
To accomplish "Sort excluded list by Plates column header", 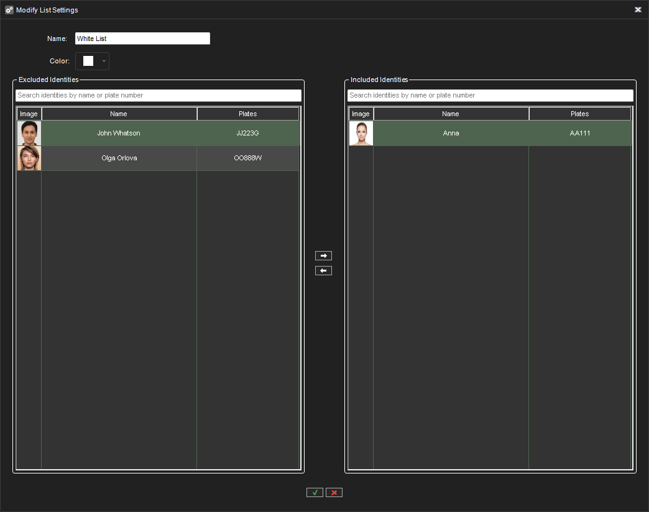I will click(247, 114).
